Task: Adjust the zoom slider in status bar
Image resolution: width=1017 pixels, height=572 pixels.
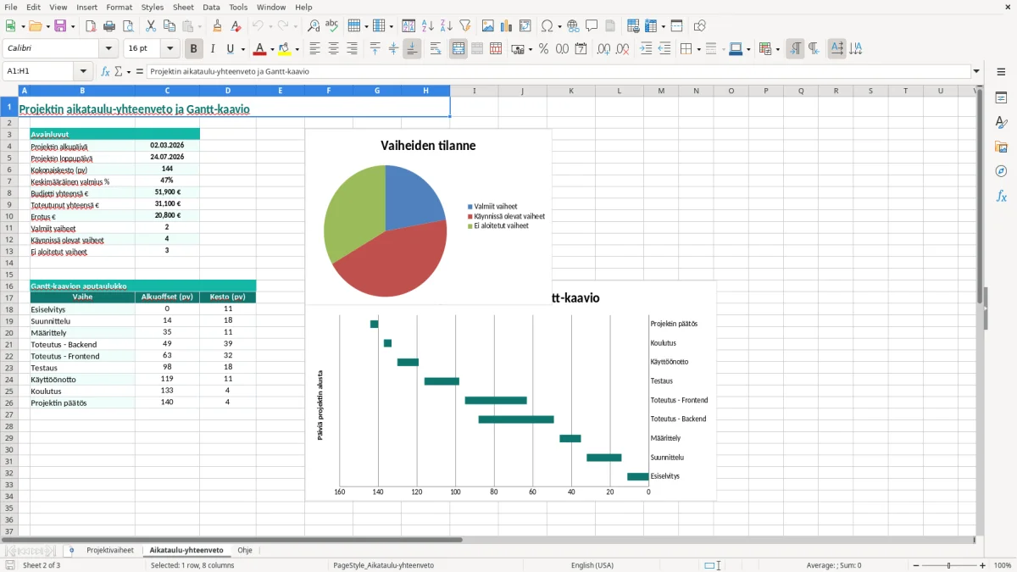Action: 948,565
